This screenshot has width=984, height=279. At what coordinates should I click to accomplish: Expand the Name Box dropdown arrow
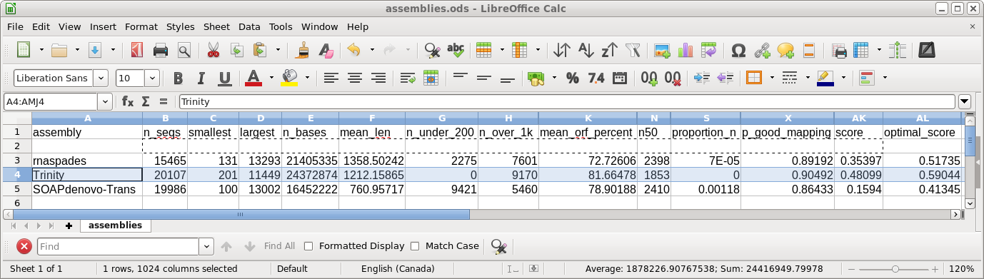[x=105, y=102]
